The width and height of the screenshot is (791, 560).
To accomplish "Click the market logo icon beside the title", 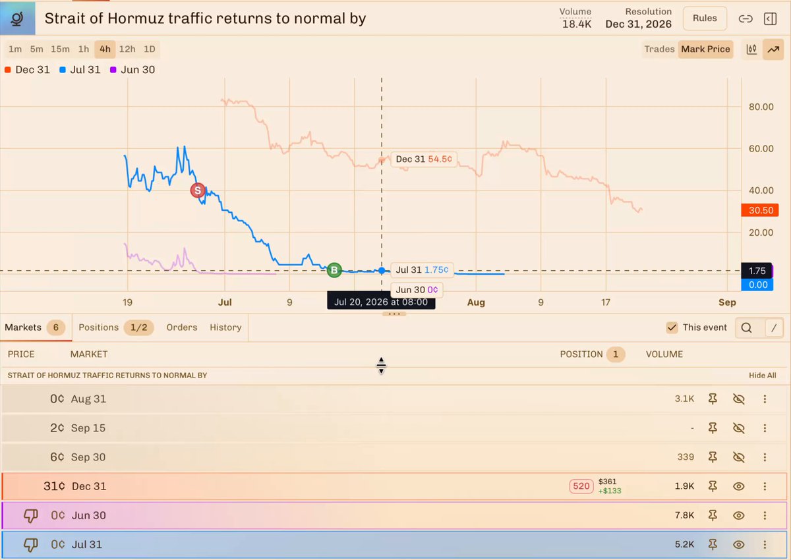I will (x=18, y=18).
